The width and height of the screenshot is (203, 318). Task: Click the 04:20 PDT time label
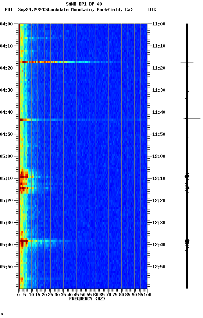pos(6,68)
